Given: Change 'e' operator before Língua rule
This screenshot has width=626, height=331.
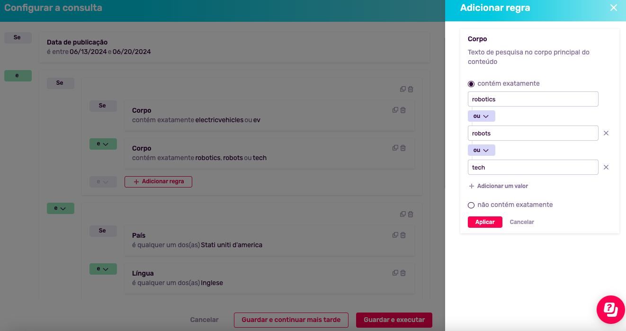Looking at the screenshot, I should tap(103, 269).
